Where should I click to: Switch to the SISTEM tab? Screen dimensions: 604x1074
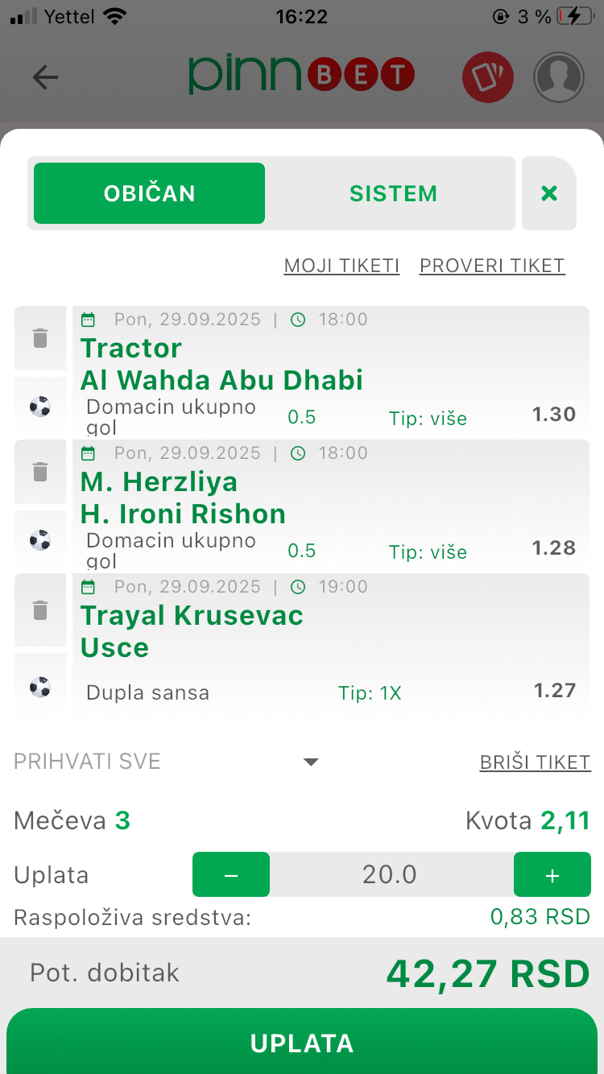point(393,193)
